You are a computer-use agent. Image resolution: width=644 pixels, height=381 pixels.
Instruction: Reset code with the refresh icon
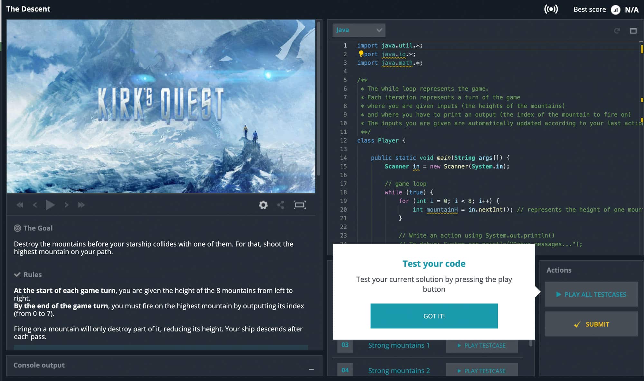click(x=617, y=31)
